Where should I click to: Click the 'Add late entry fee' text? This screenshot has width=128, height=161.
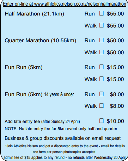point(22,122)
